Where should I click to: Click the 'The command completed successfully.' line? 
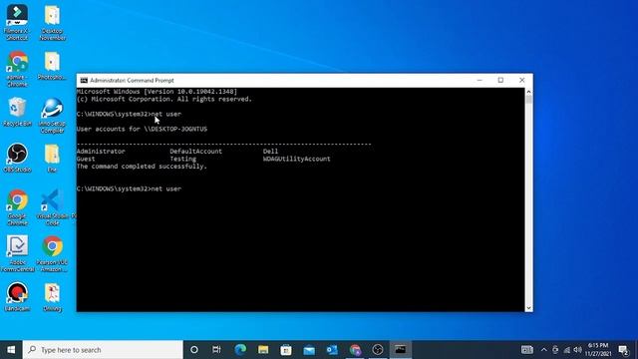coord(142,167)
